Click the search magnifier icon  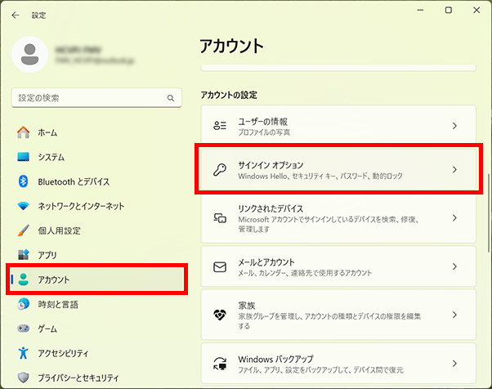171,98
